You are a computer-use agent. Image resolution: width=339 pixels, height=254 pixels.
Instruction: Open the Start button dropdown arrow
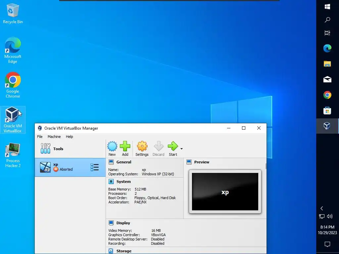pos(181,149)
